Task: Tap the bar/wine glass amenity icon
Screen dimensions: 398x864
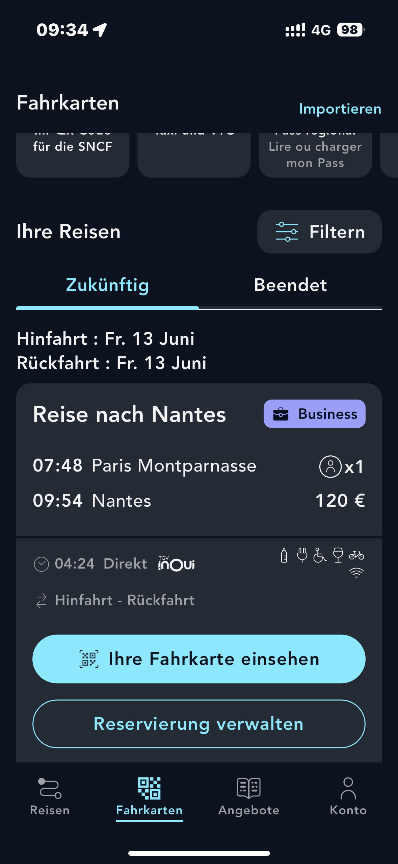Action: [338, 555]
